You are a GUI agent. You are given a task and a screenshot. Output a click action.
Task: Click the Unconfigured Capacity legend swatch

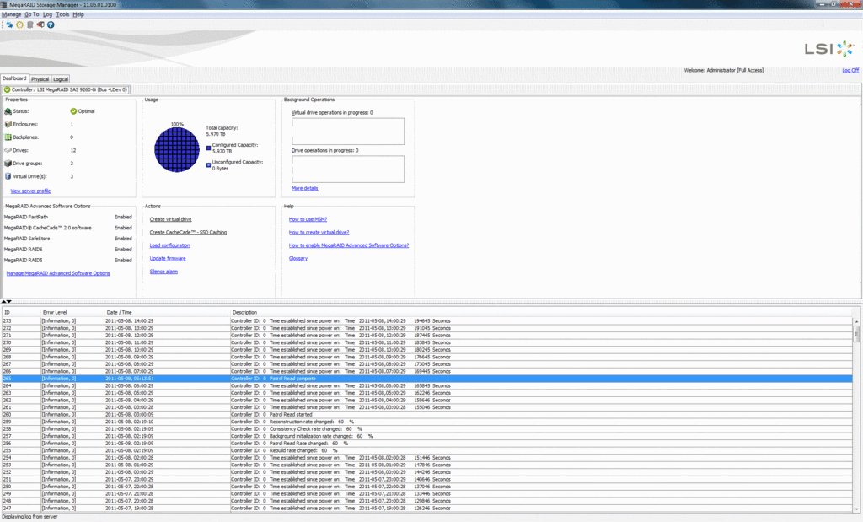click(209, 164)
